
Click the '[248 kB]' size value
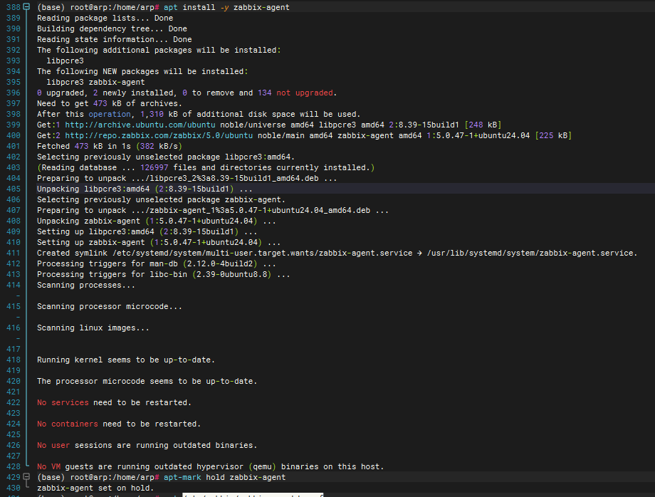pyautogui.click(x=483, y=125)
